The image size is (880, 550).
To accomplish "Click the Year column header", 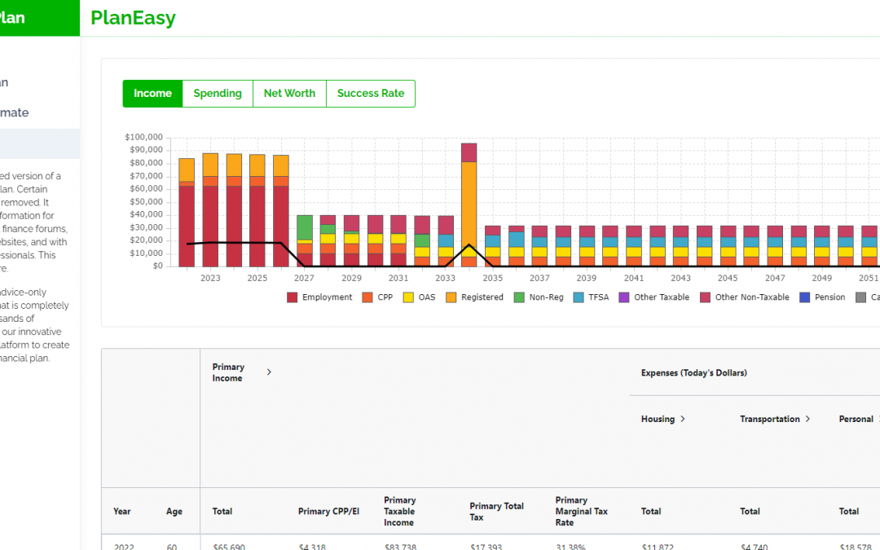I will click(x=121, y=511).
